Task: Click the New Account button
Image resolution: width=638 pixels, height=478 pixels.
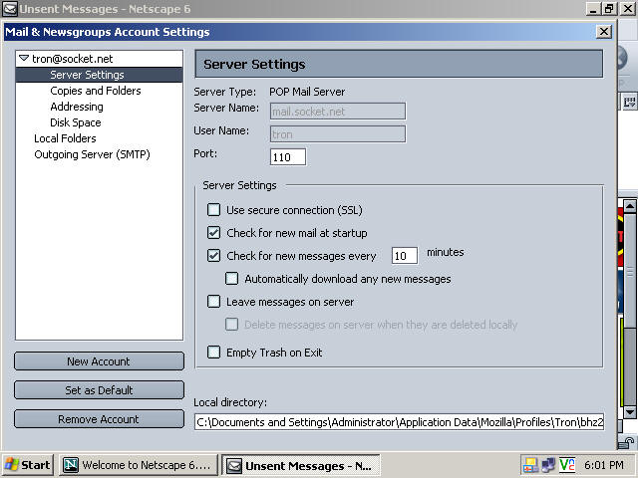Action: [99, 361]
